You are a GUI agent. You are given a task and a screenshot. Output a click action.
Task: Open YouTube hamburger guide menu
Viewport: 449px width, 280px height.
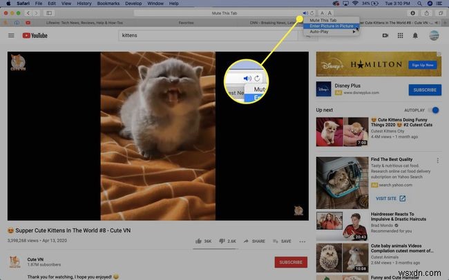tap(11, 35)
